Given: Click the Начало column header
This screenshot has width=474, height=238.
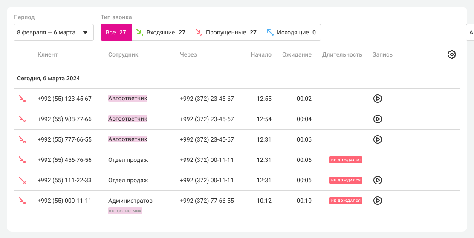Looking at the screenshot, I should tap(261, 54).
